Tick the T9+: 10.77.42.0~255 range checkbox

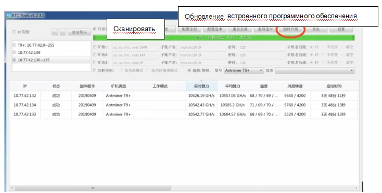click(x=15, y=45)
